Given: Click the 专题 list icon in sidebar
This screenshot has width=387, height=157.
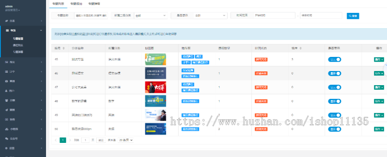Looking at the screenshot, I should (7, 30).
